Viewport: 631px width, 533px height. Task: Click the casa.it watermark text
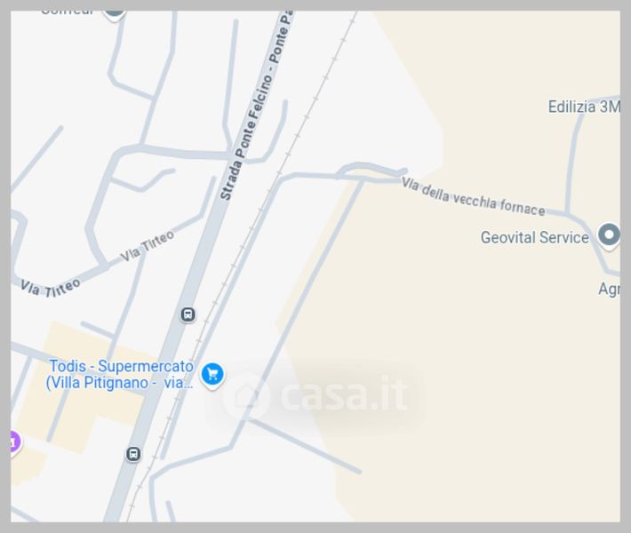click(x=344, y=393)
